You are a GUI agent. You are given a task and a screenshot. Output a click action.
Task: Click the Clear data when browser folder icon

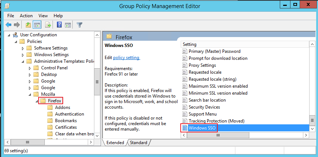50,134
